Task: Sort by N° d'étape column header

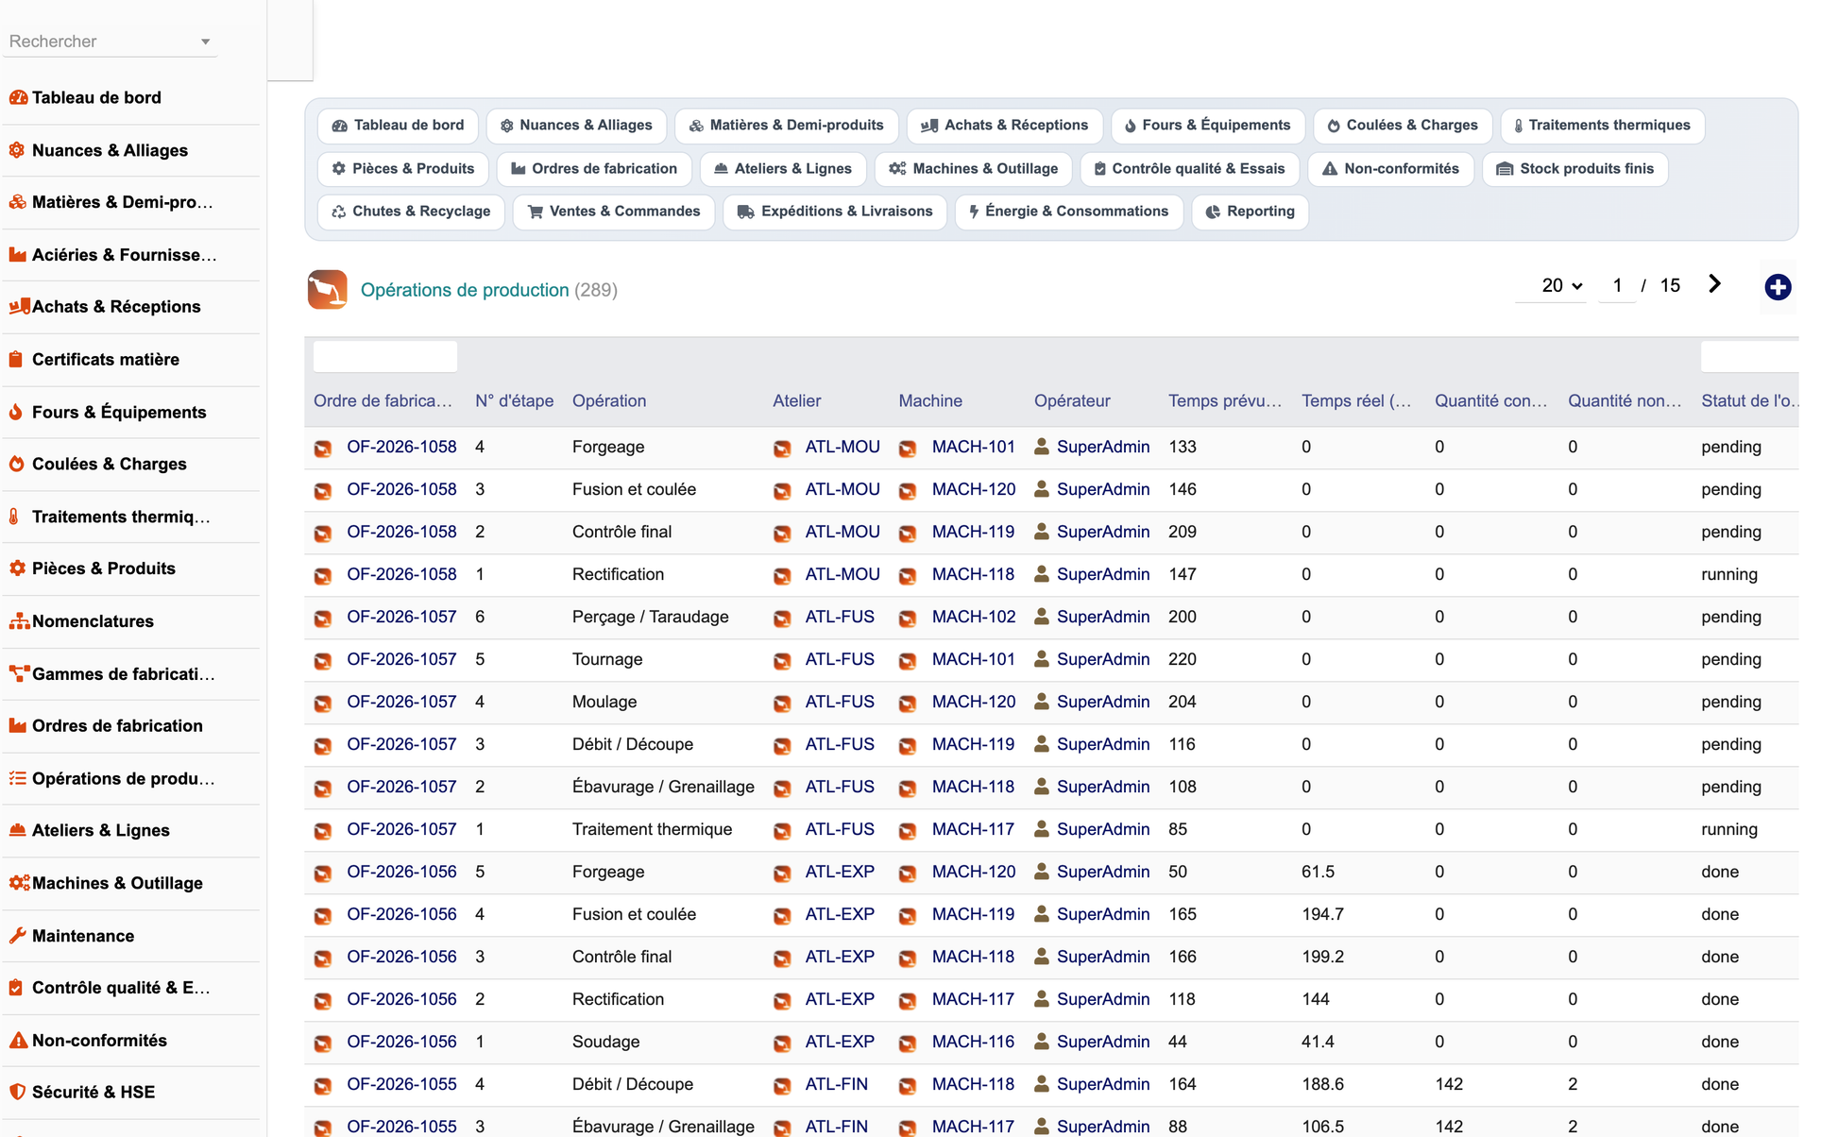Action: point(515,400)
